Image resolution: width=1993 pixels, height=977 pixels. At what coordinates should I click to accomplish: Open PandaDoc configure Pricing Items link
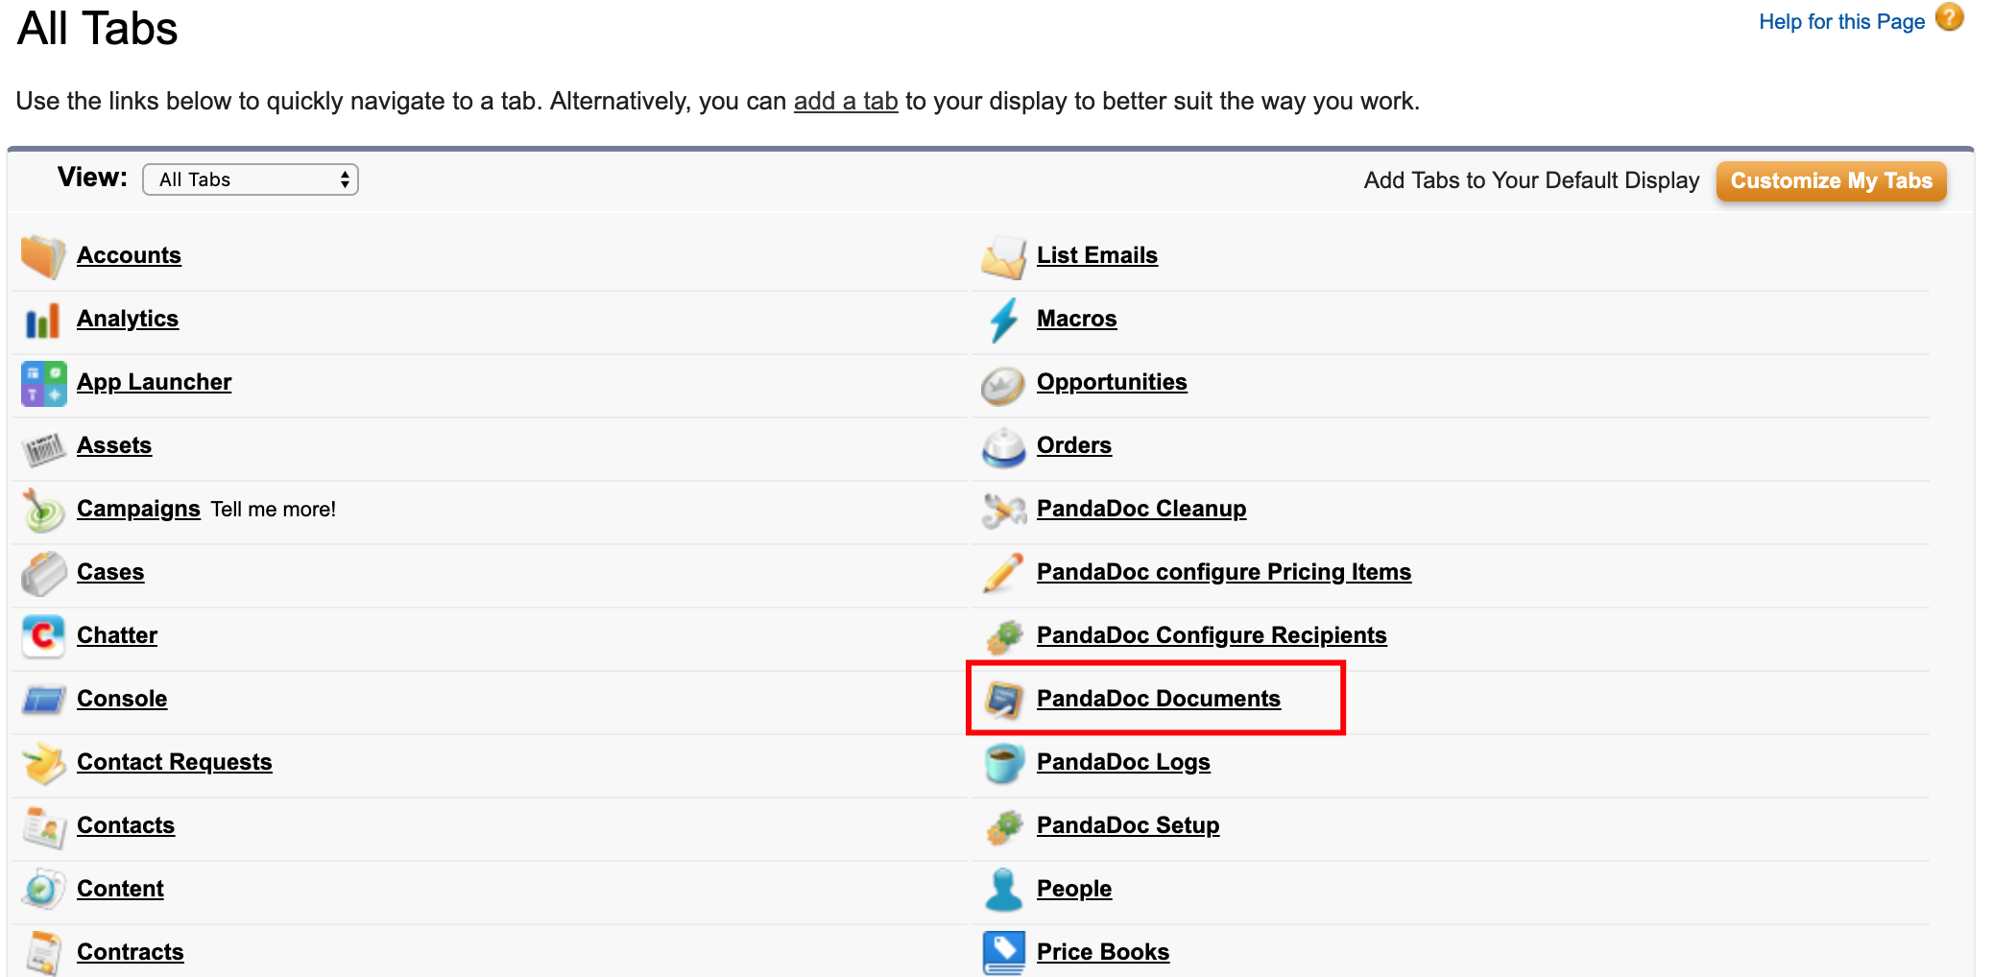[x=1224, y=572]
